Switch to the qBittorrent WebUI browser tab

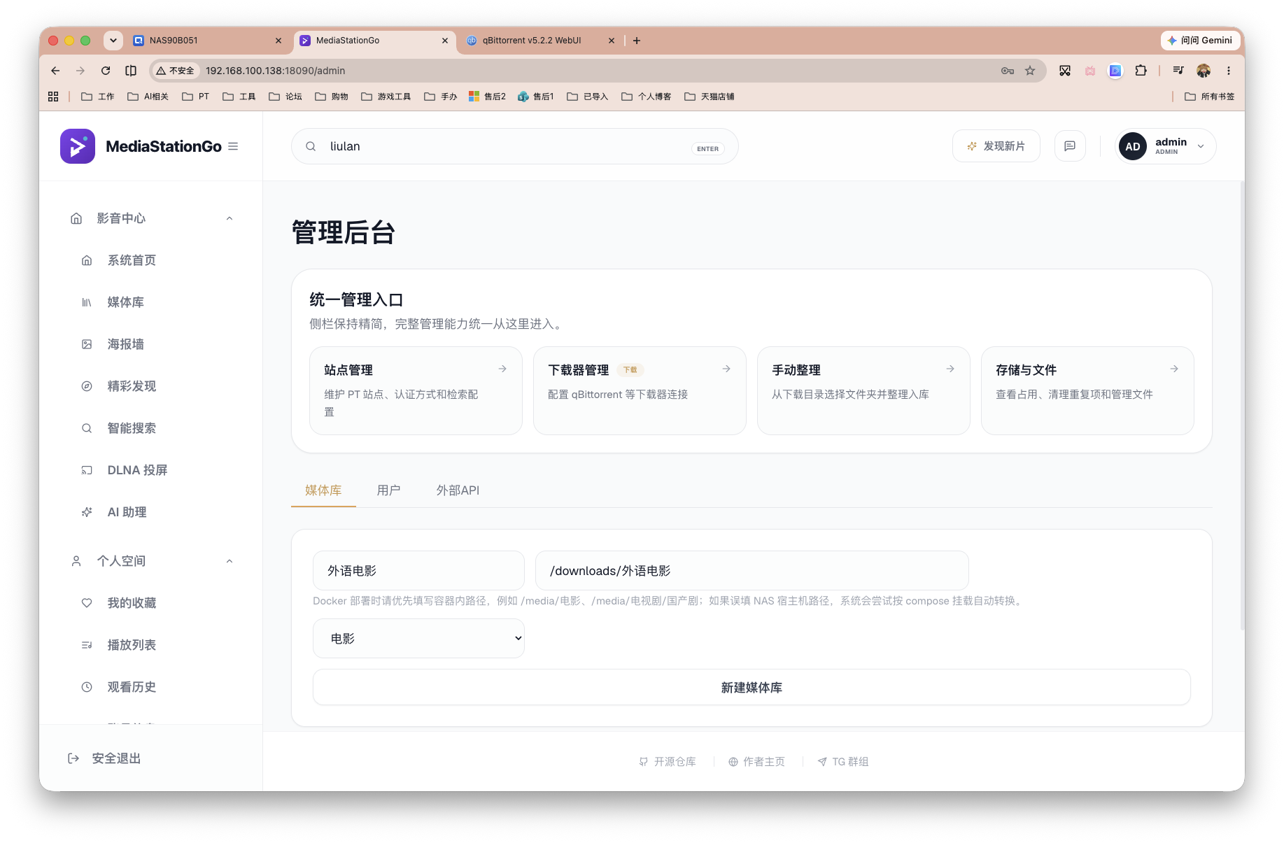[539, 41]
